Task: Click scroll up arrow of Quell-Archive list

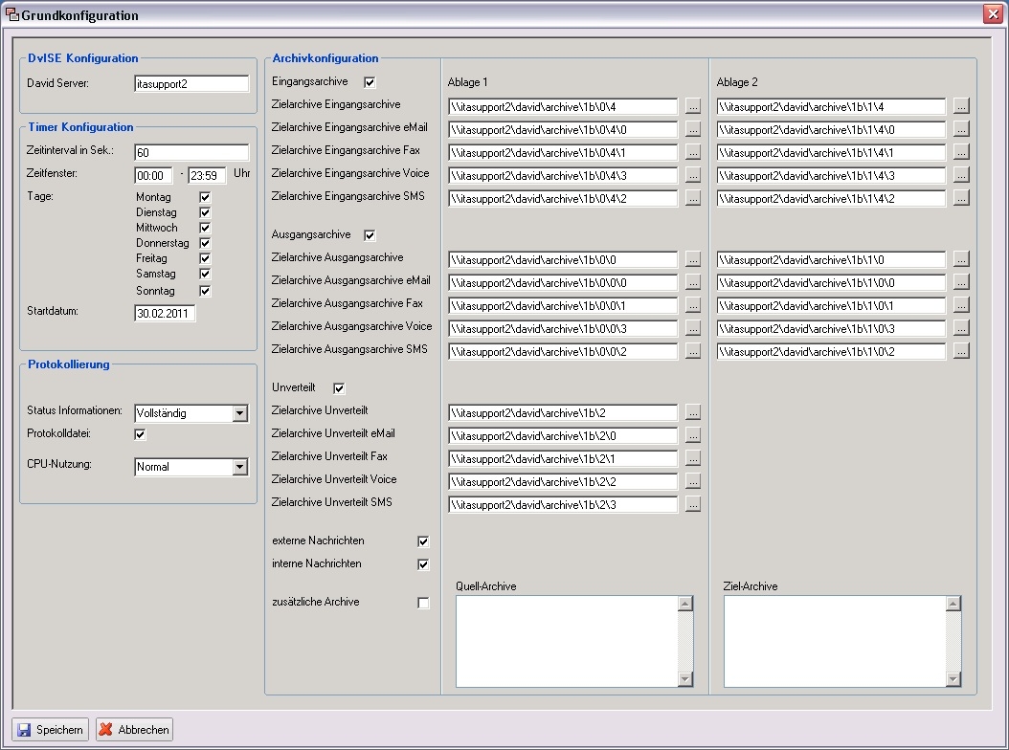Action: [685, 604]
